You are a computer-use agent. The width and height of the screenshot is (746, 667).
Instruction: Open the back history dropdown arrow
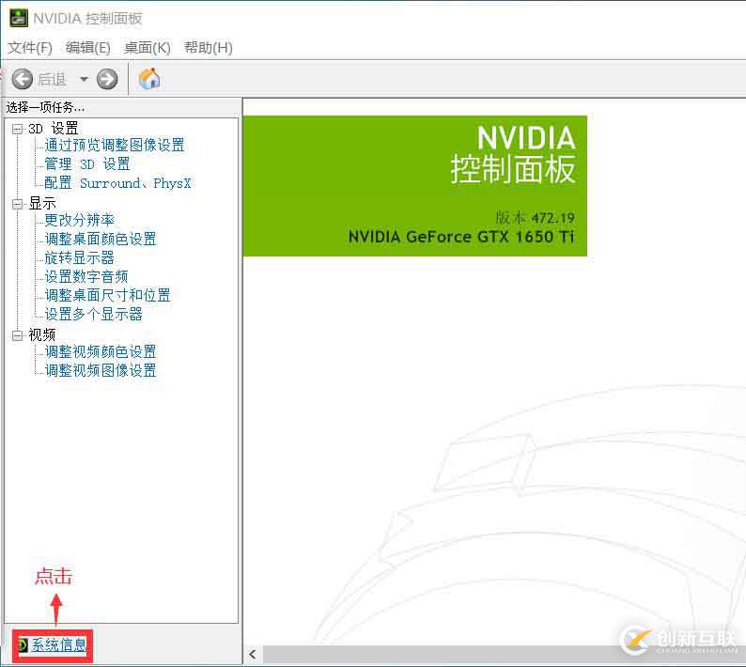[x=84, y=79]
